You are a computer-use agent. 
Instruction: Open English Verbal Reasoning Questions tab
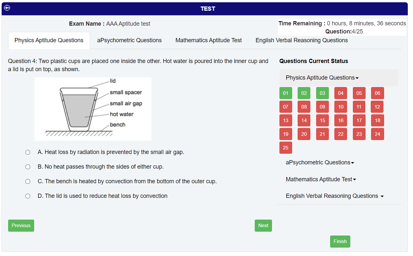pos(302,40)
